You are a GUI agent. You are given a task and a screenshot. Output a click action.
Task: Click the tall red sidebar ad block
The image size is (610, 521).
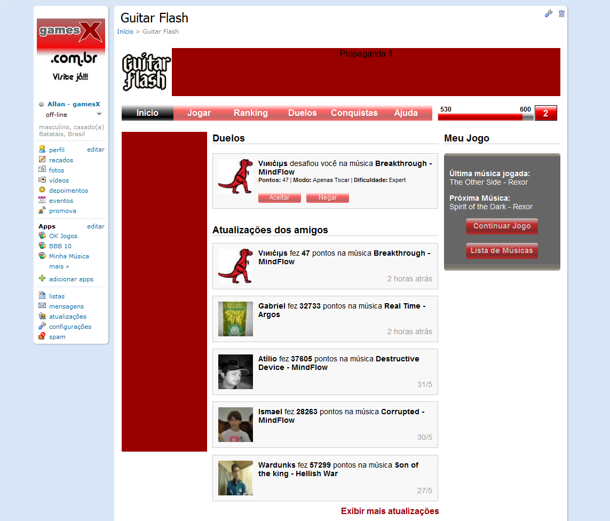tap(164, 292)
